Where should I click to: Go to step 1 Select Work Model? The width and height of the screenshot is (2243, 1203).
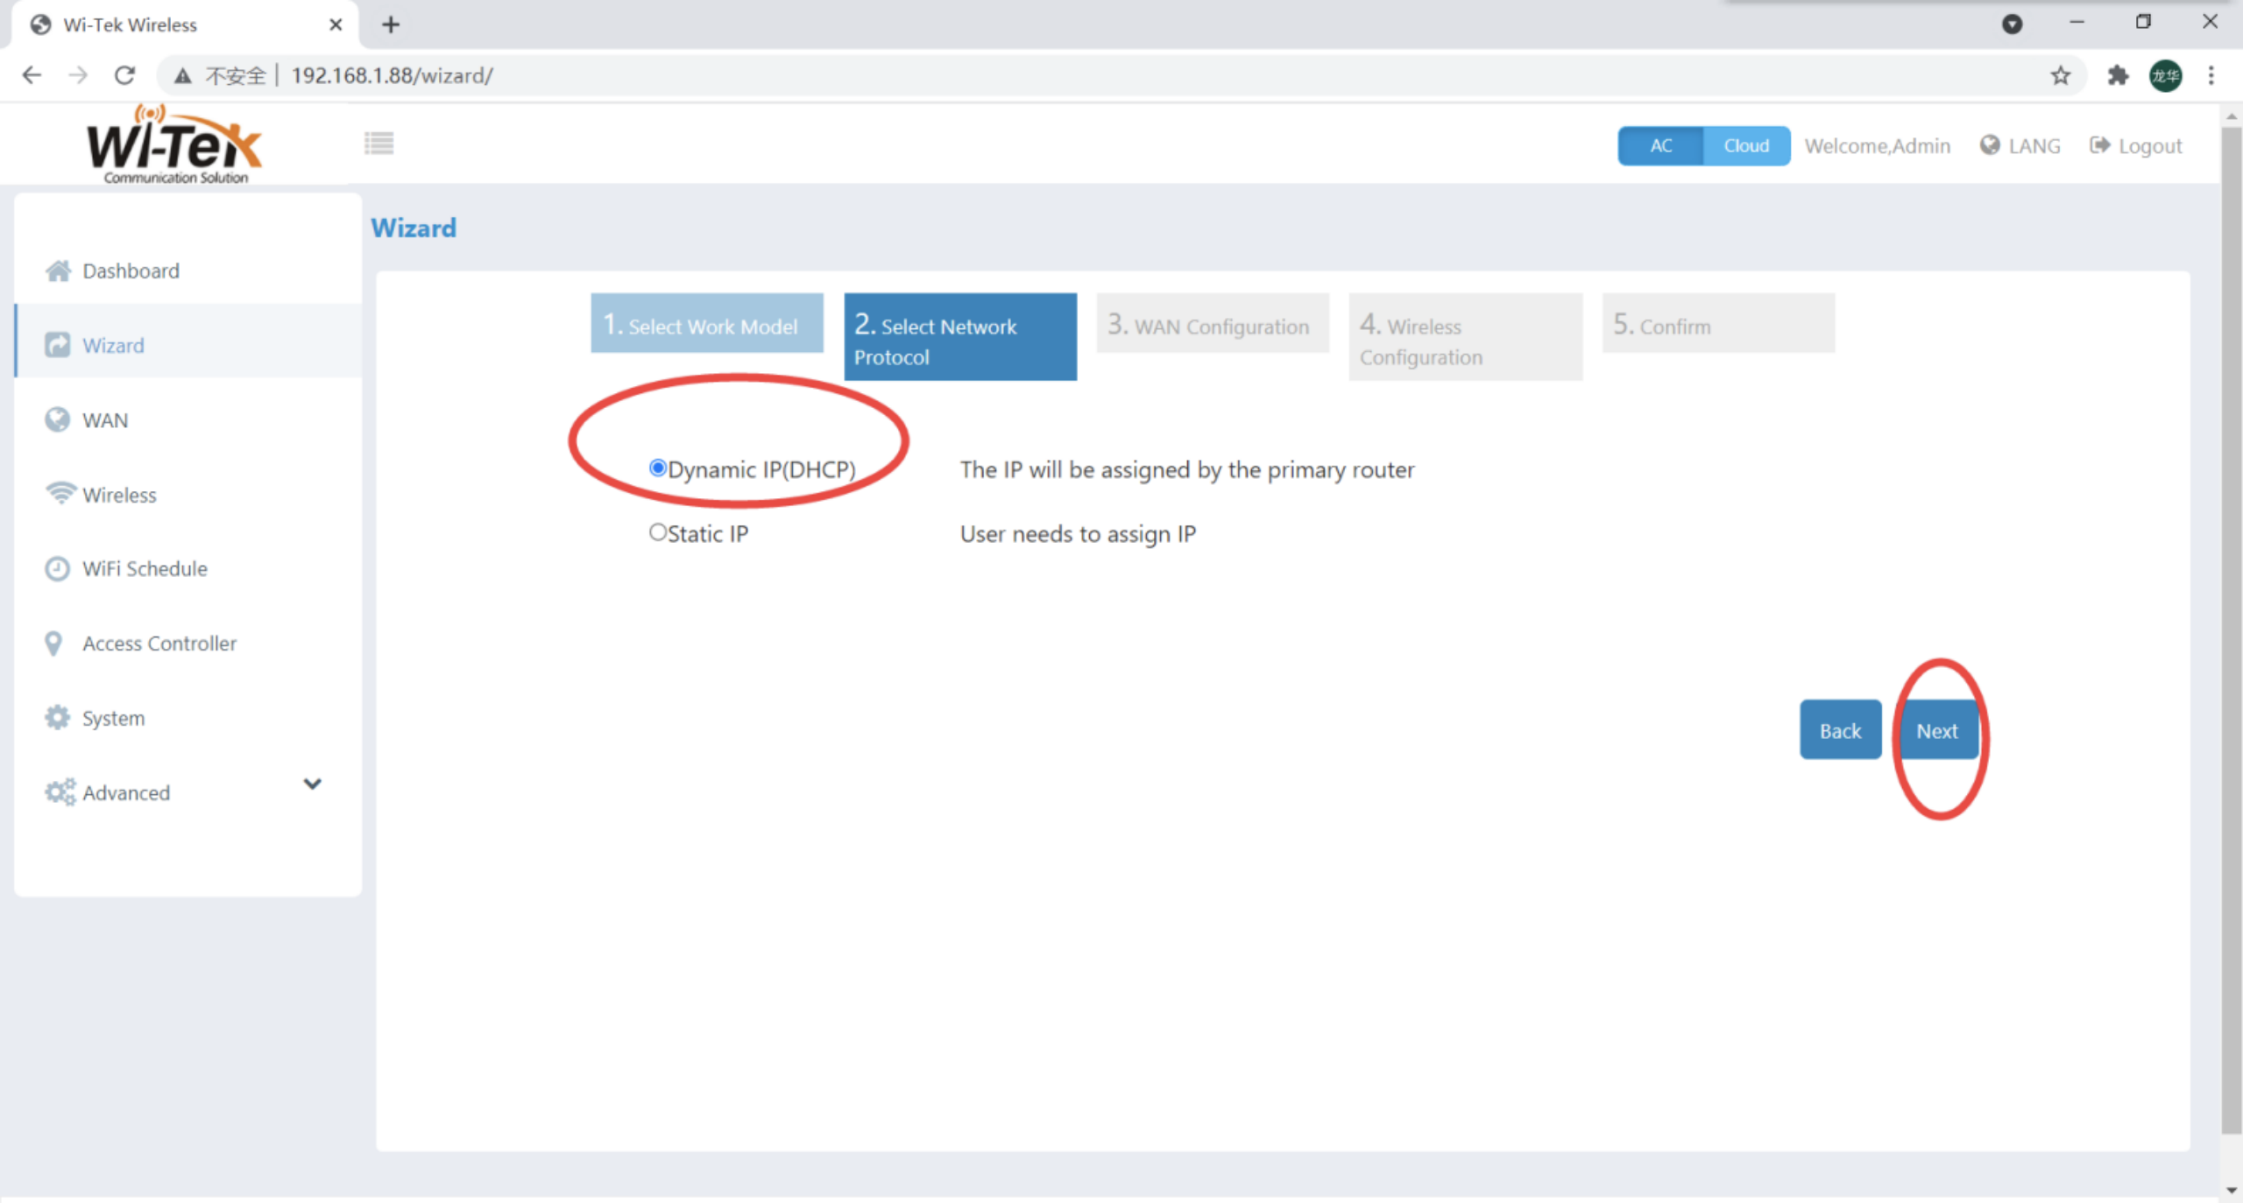(706, 324)
